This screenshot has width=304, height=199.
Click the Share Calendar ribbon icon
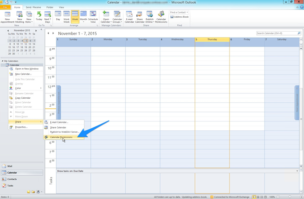click(140, 17)
